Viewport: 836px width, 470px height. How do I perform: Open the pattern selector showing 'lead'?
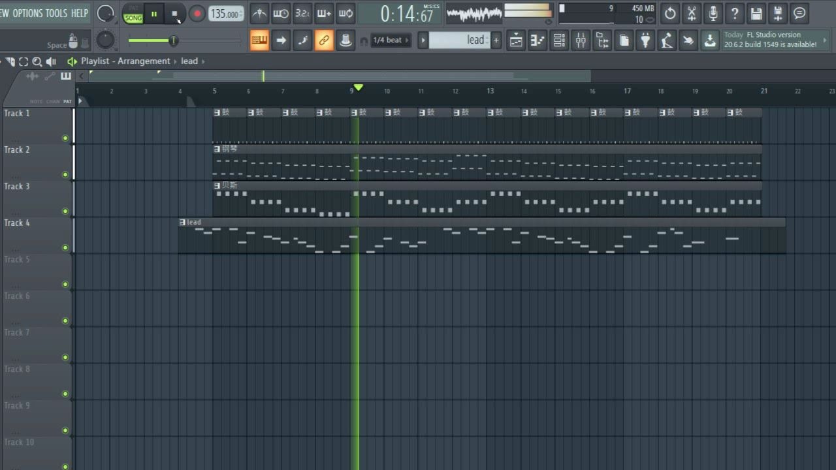[x=460, y=40]
